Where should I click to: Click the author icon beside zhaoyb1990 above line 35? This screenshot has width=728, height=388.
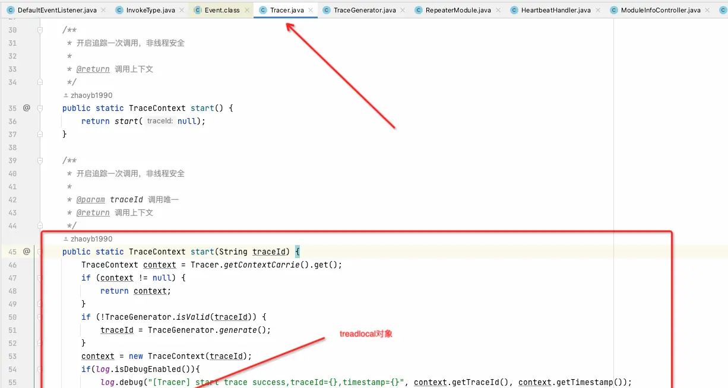click(x=65, y=96)
